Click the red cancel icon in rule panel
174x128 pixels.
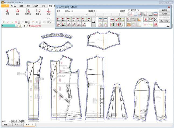pos(156,25)
